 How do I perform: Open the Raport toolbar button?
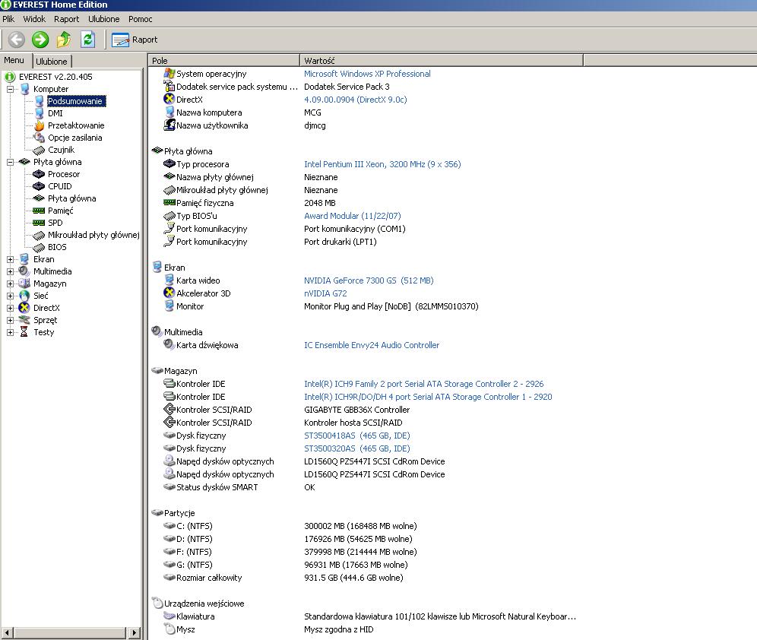[x=135, y=40]
